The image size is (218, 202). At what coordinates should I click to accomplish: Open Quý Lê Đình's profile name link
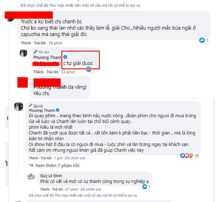(51, 176)
